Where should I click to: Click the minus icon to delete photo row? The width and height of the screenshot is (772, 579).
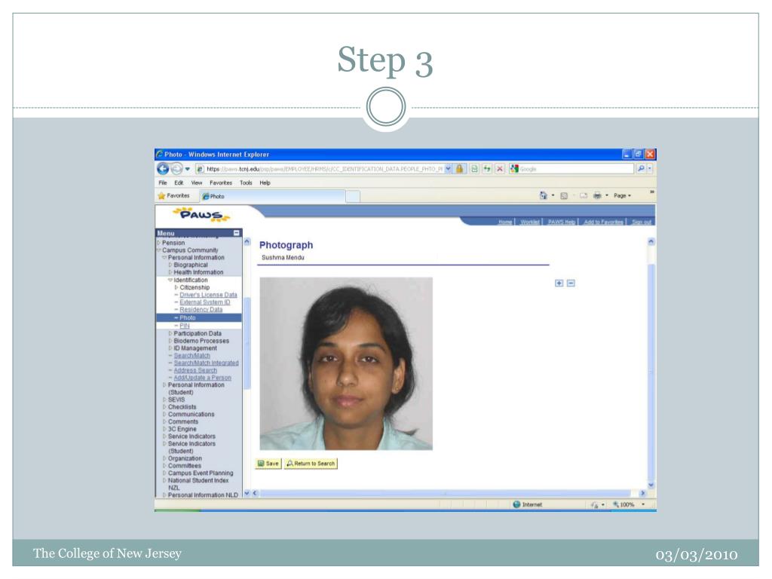[571, 283]
